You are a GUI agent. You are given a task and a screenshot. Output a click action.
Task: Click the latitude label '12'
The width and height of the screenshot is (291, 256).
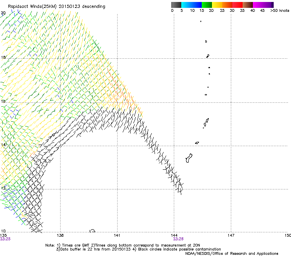point(3,188)
